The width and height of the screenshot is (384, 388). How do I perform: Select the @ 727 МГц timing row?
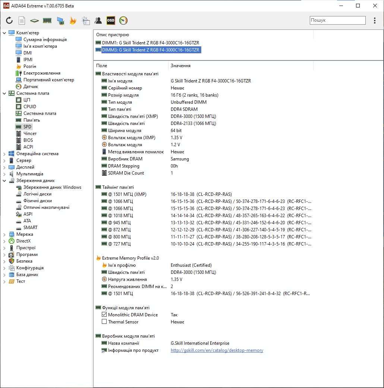click(x=203, y=244)
